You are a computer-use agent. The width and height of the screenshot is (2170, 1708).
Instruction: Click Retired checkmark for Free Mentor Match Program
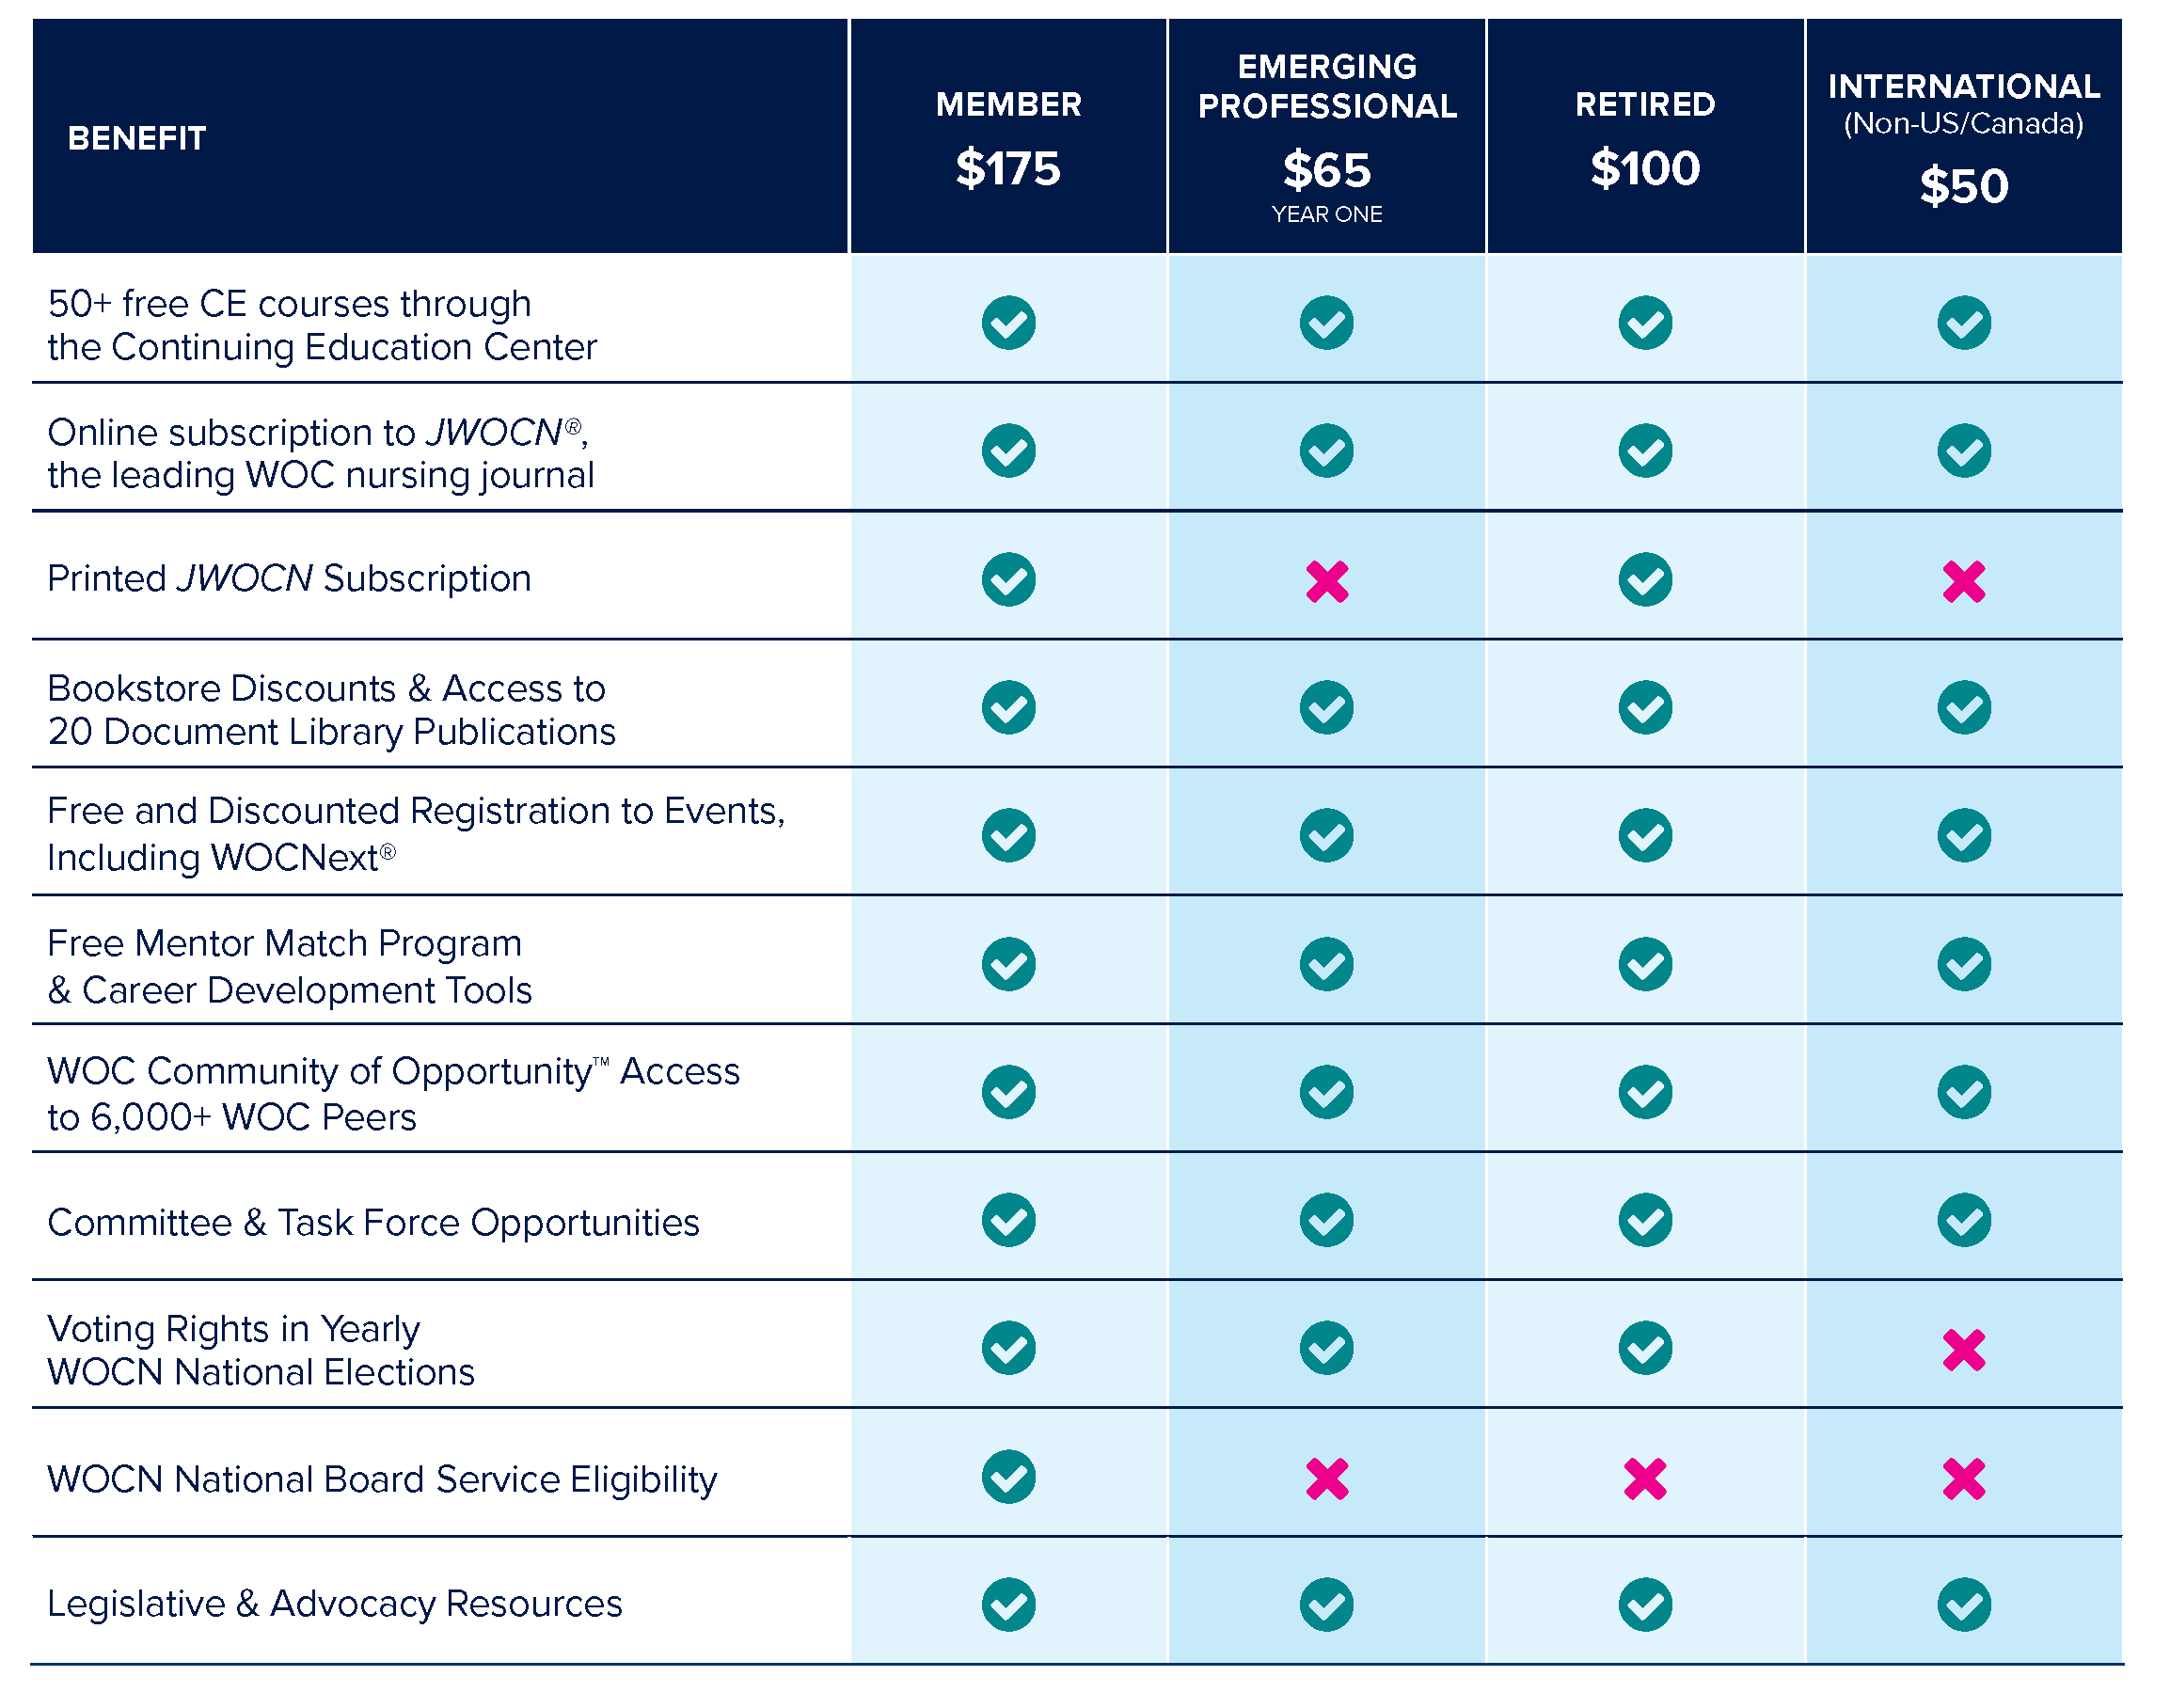point(1645,964)
